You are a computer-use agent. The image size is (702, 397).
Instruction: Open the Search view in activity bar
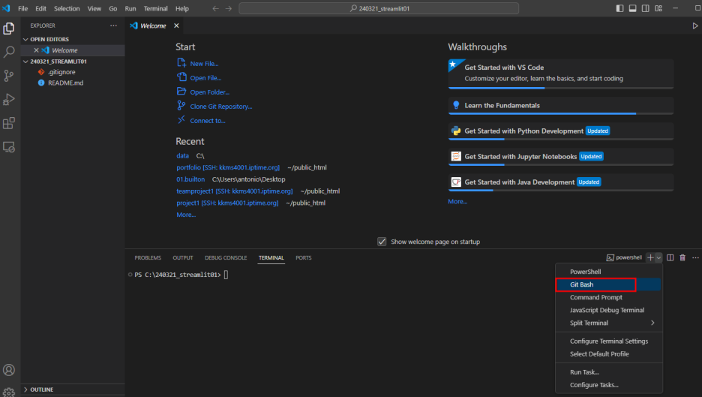pos(8,52)
